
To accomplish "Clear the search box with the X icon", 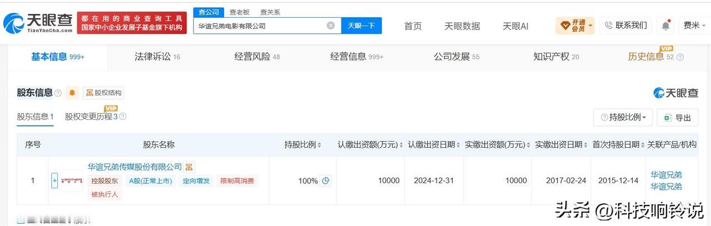I will click(x=330, y=26).
